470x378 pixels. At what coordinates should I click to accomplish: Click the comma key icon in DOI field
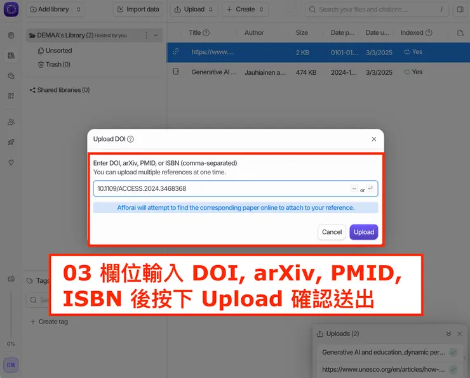tap(354, 188)
